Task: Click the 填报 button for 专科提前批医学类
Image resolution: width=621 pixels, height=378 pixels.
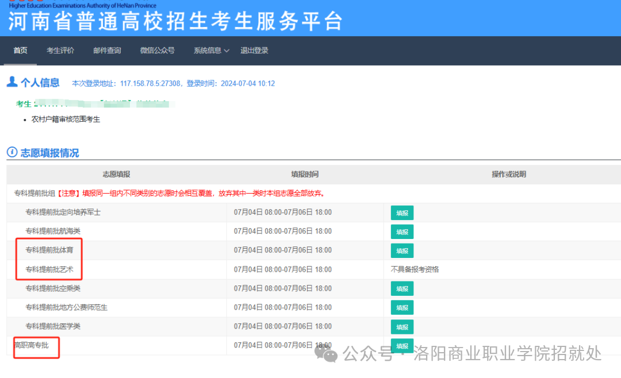Action: pos(402,327)
